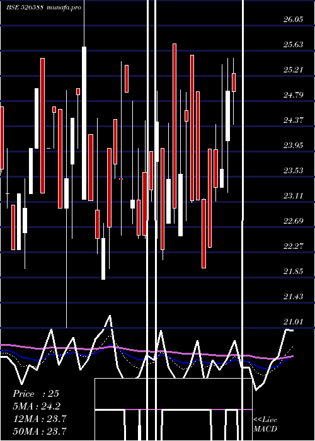Select the 23.95 price axis label

click(294, 146)
